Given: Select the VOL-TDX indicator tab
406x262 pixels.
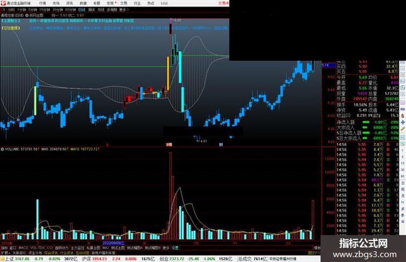Looking at the screenshot, I should pyautogui.click(x=37, y=248).
